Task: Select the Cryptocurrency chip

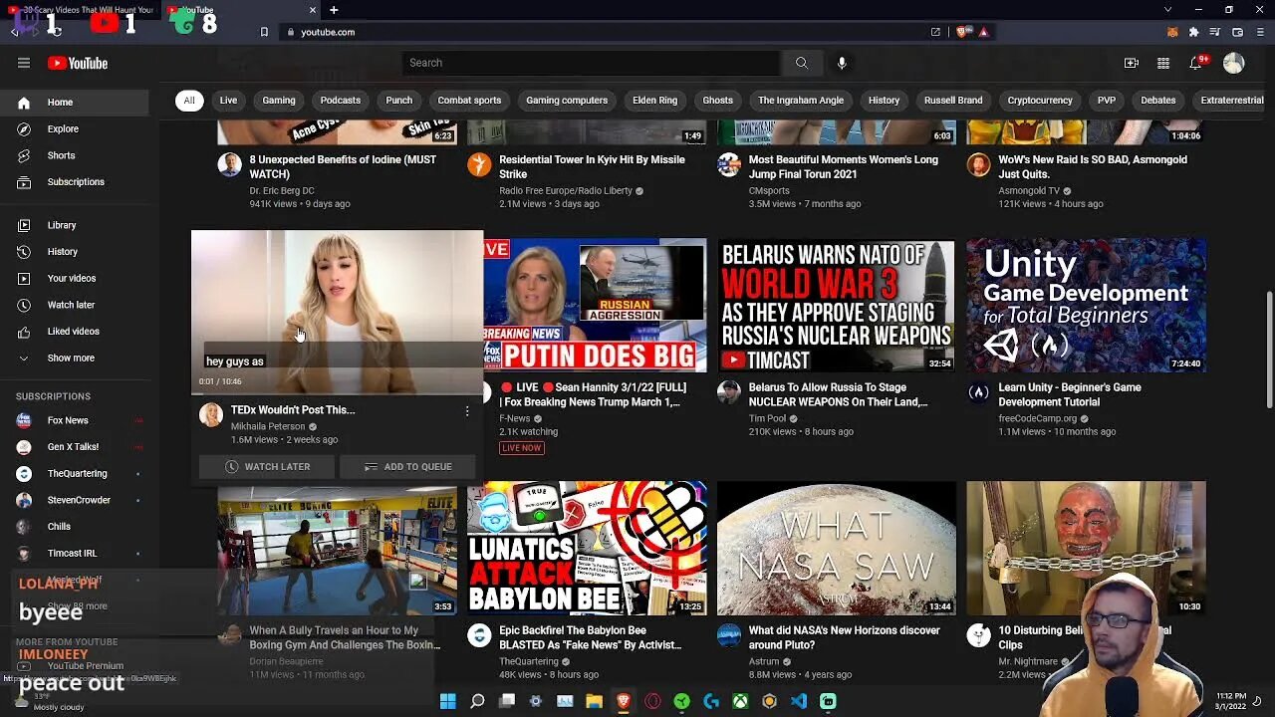Action: coord(1039,101)
